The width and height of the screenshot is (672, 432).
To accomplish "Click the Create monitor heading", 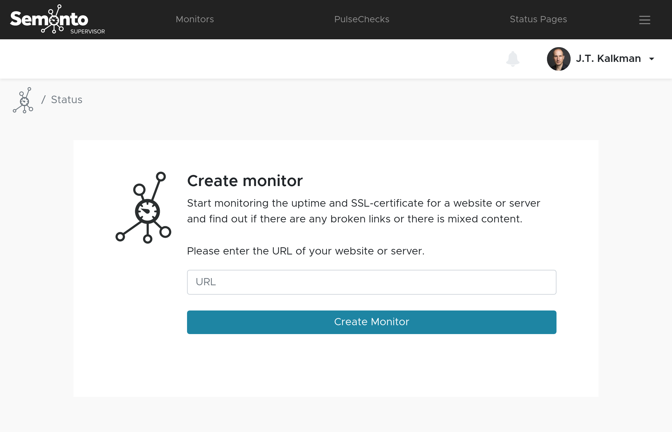I will (245, 181).
